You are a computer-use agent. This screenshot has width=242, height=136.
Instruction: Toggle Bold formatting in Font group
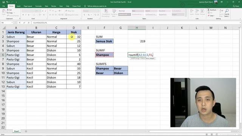click(x=23, y=15)
